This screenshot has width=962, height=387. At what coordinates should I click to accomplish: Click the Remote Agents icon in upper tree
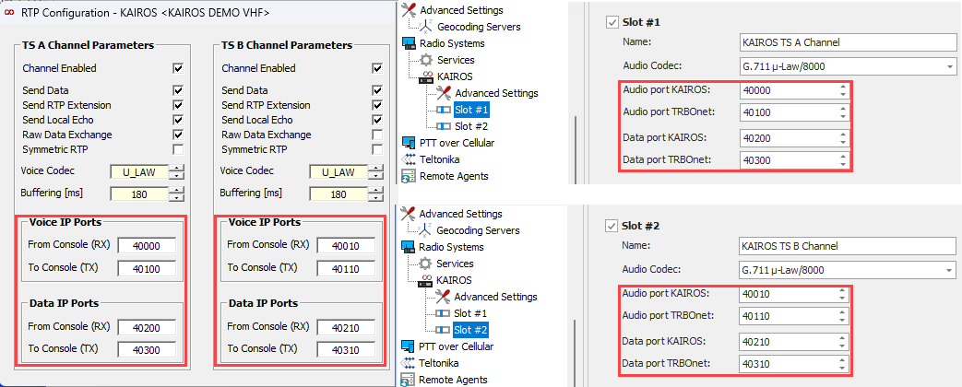(410, 176)
